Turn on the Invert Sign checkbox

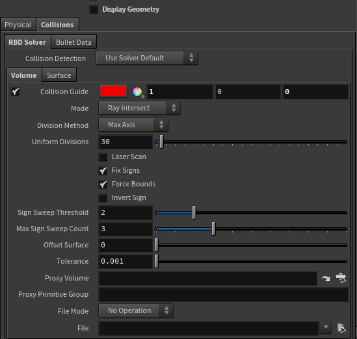[103, 198]
